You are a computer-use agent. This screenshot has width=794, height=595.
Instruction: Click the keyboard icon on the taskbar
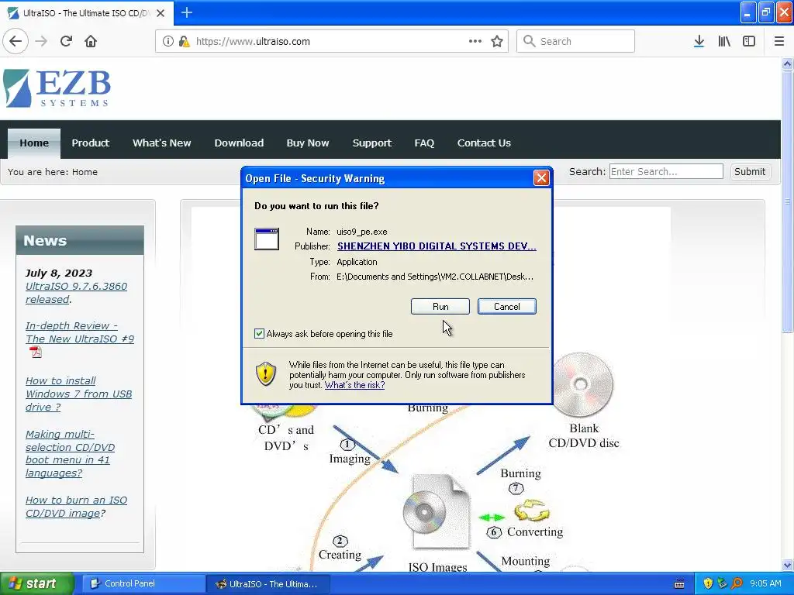679,584
